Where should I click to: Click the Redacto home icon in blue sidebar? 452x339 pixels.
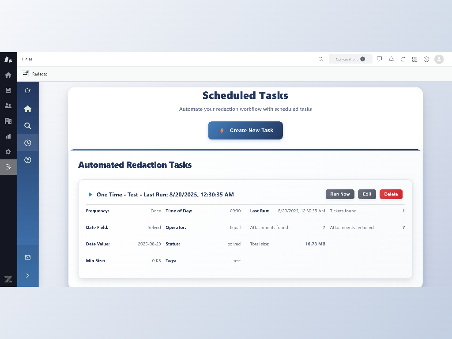pyautogui.click(x=28, y=109)
